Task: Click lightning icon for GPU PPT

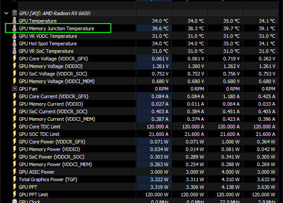Action: 14,187
